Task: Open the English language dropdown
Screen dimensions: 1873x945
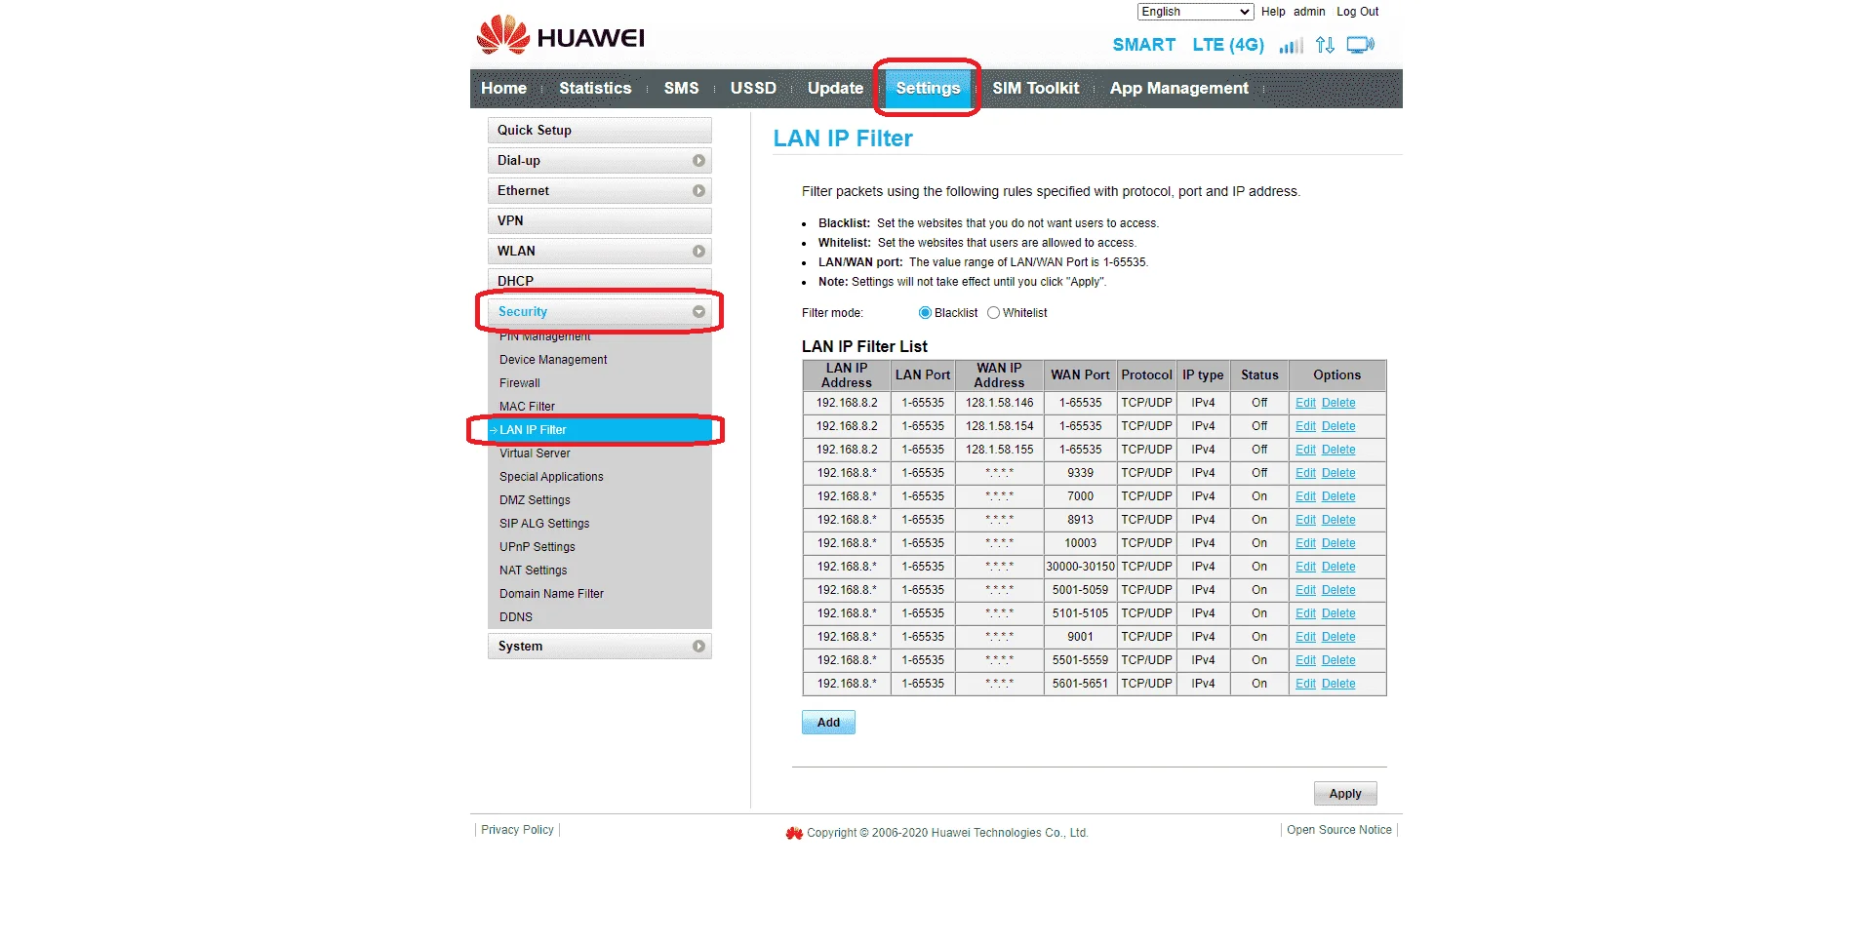Action: tap(1195, 12)
